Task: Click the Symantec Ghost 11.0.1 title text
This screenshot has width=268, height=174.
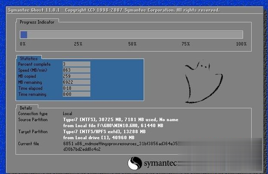Action: [x=34, y=10]
